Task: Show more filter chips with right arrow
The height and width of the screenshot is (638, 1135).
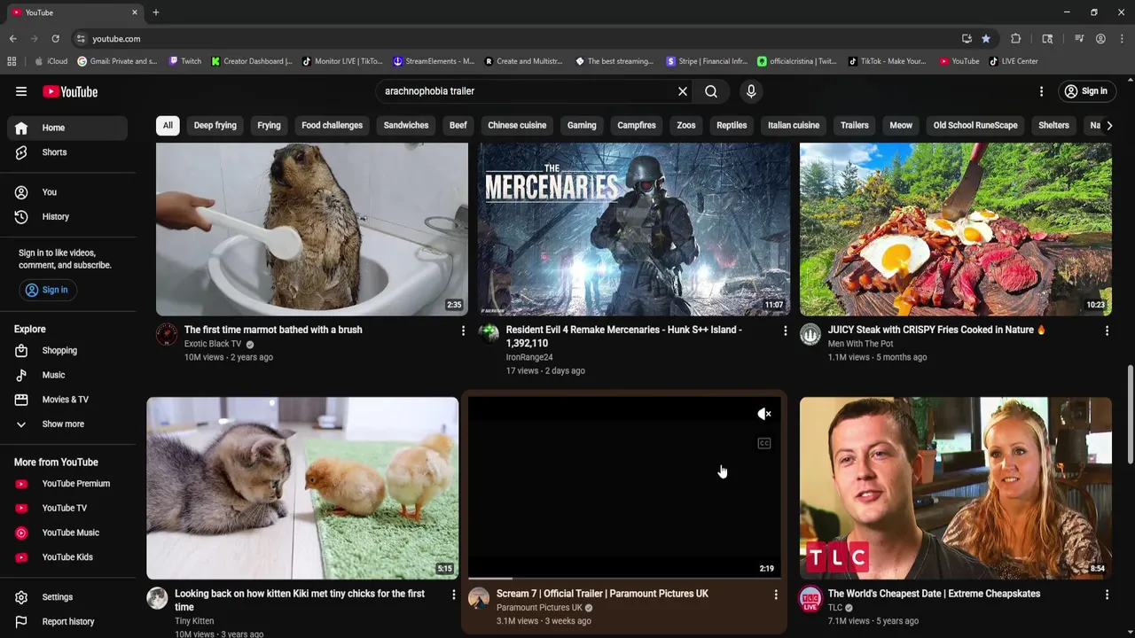Action: click(x=1108, y=125)
